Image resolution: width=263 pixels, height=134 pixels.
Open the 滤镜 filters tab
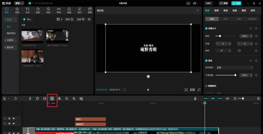(x=69, y=10)
